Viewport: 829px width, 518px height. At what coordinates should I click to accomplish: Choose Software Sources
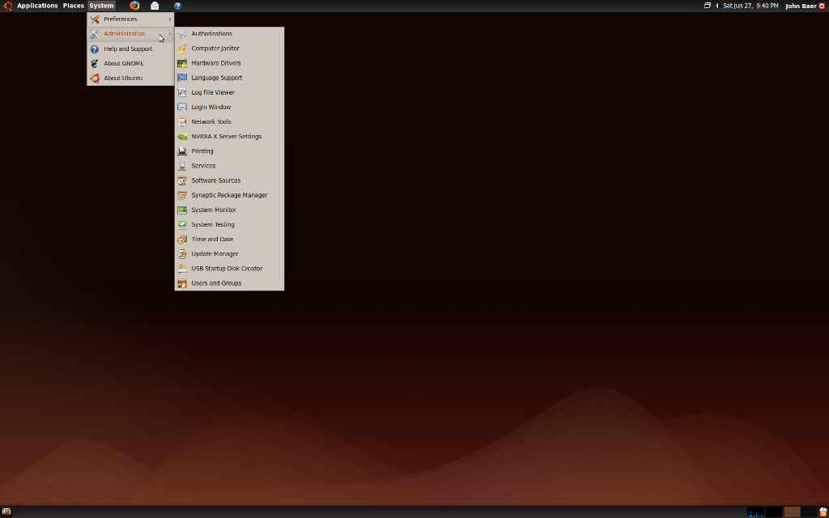(x=229, y=180)
